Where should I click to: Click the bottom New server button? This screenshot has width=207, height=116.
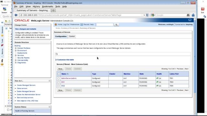(x=60, y=90)
